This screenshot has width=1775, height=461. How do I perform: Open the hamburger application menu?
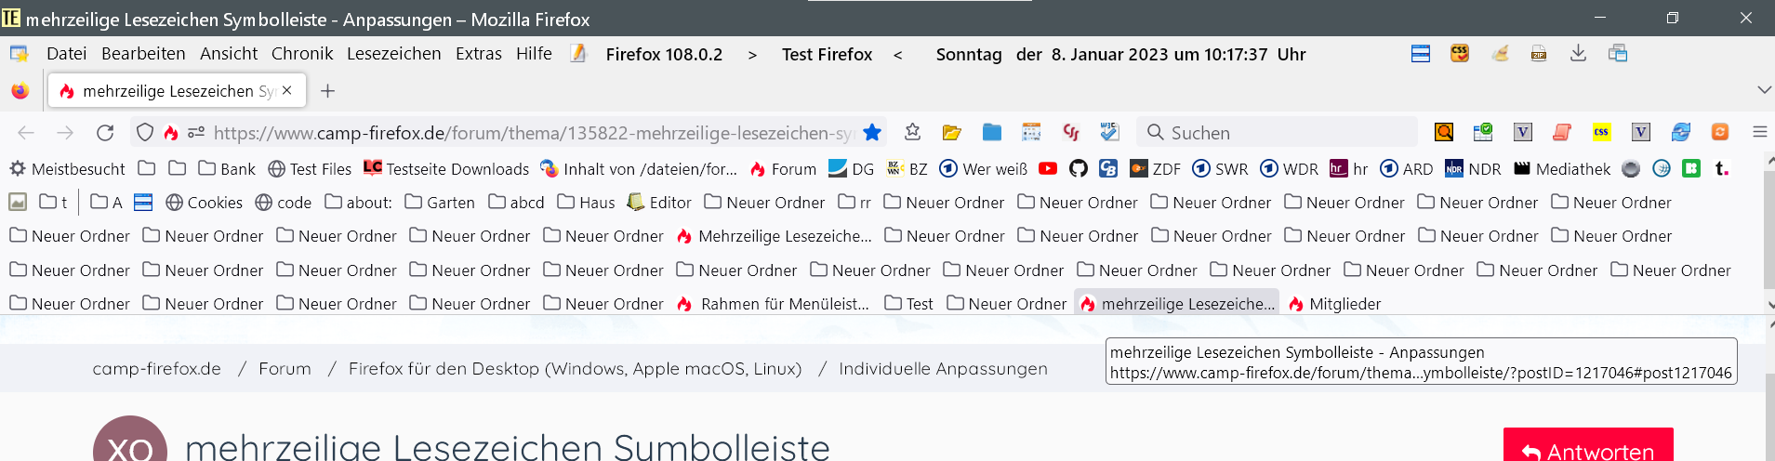click(x=1759, y=133)
